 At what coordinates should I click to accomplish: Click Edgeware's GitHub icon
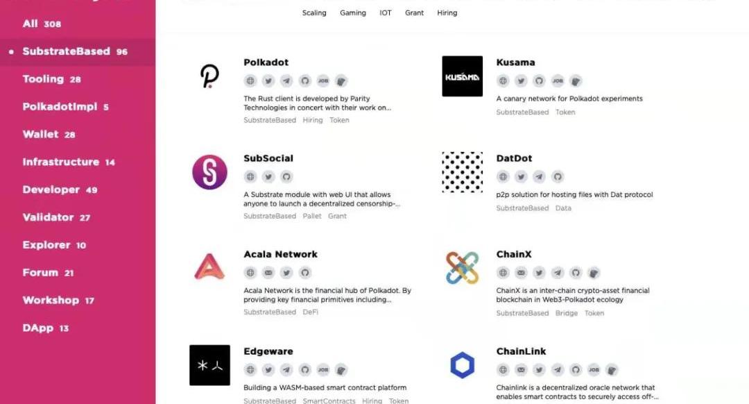coord(304,370)
